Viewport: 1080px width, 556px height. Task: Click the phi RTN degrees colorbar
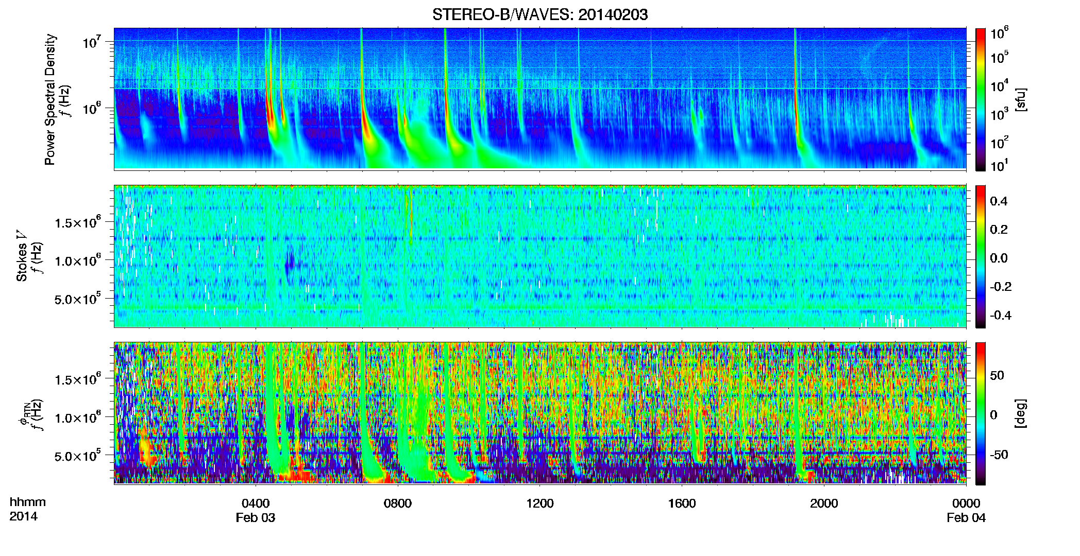(x=980, y=413)
